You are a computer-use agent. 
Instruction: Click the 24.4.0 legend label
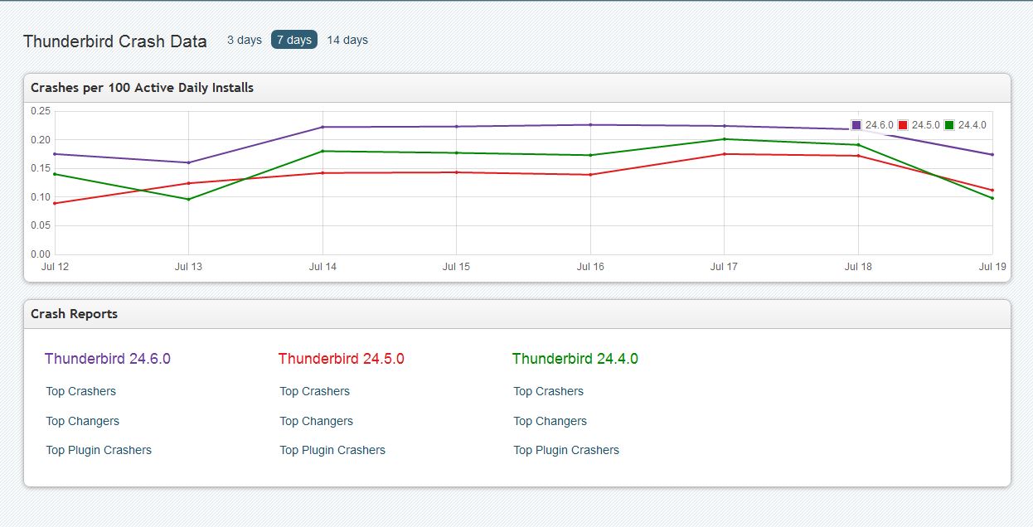coord(972,125)
